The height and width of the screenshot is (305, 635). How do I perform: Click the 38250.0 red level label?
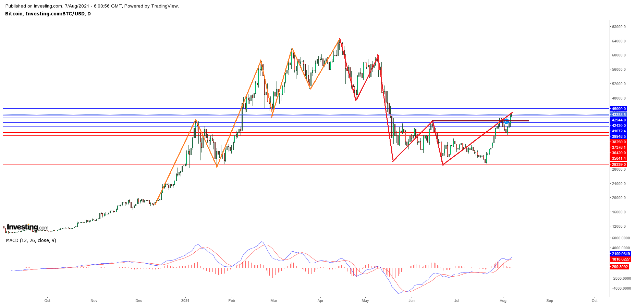click(x=619, y=142)
